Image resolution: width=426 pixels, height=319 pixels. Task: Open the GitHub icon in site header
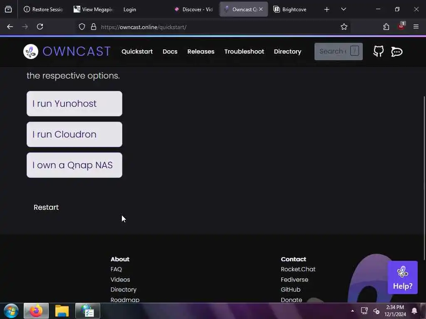[379, 51]
